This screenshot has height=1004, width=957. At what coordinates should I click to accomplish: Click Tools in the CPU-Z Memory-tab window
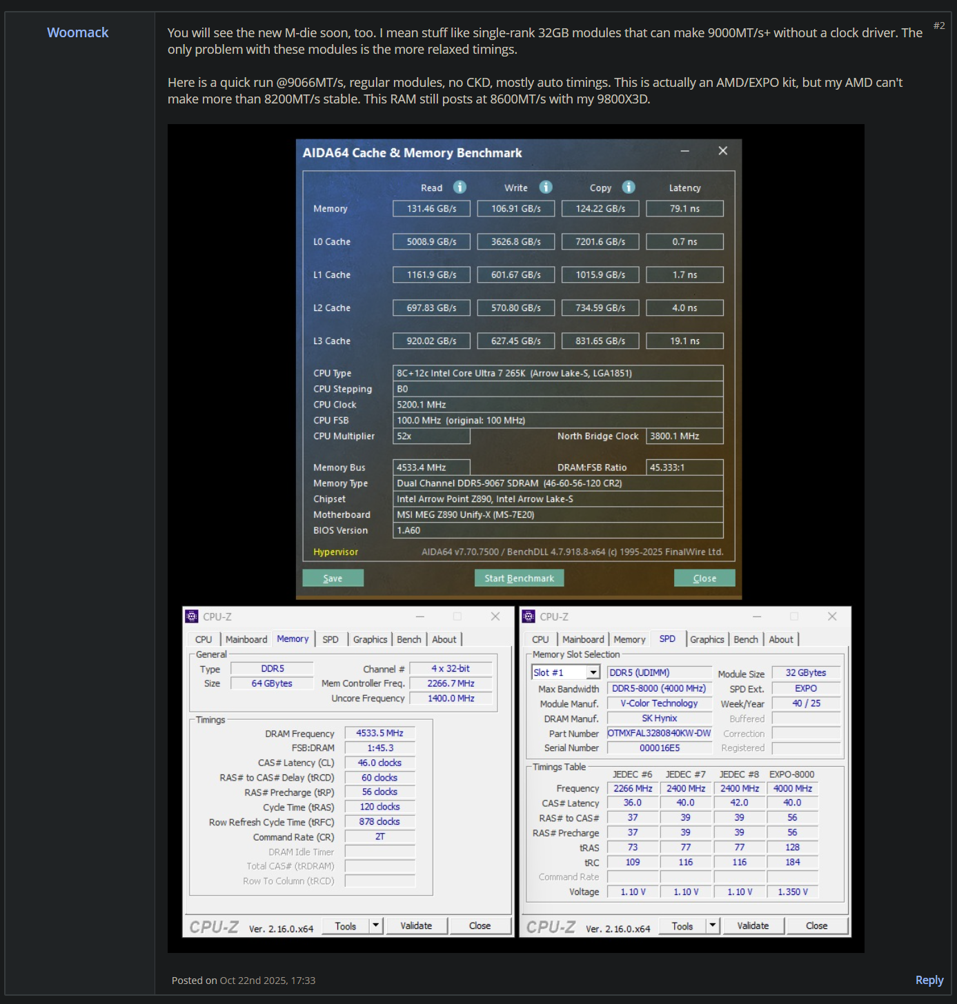pos(346,925)
